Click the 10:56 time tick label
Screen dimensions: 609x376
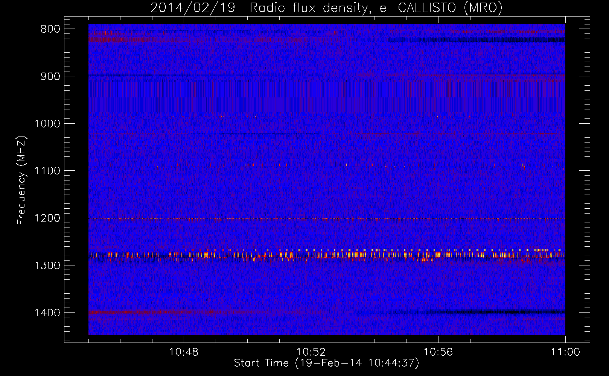pos(438,352)
